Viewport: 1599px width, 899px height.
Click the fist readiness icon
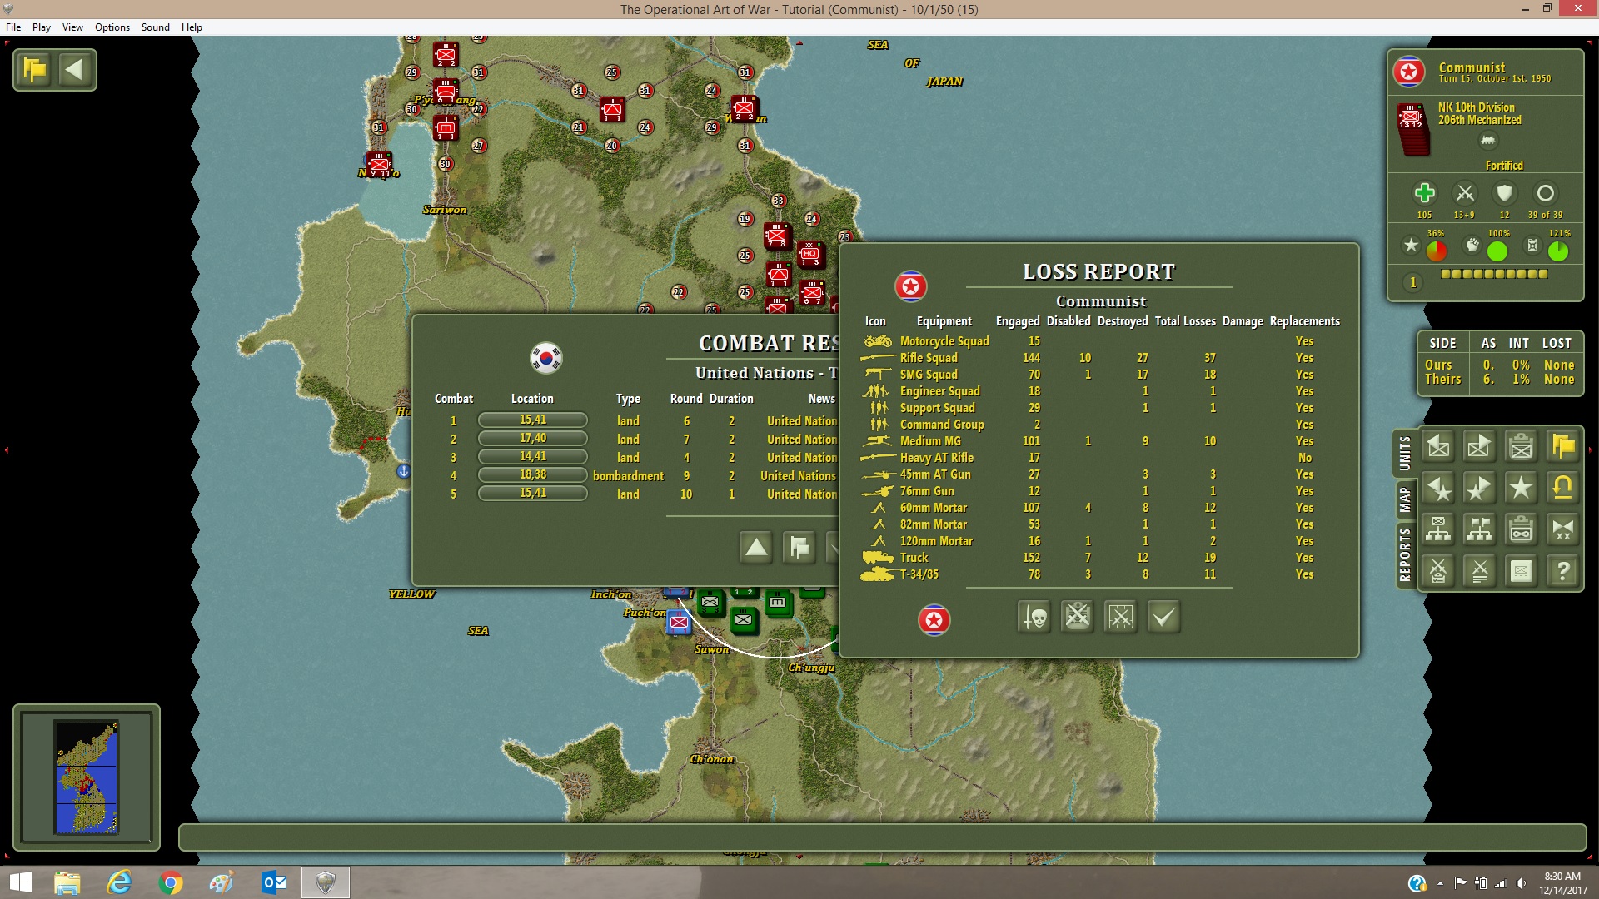1472,245
